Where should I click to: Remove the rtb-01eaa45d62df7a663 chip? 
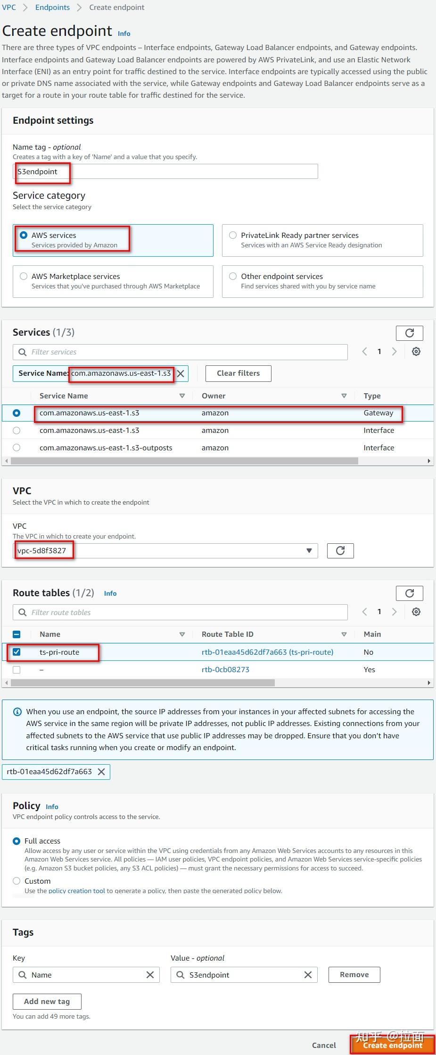coord(101,771)
